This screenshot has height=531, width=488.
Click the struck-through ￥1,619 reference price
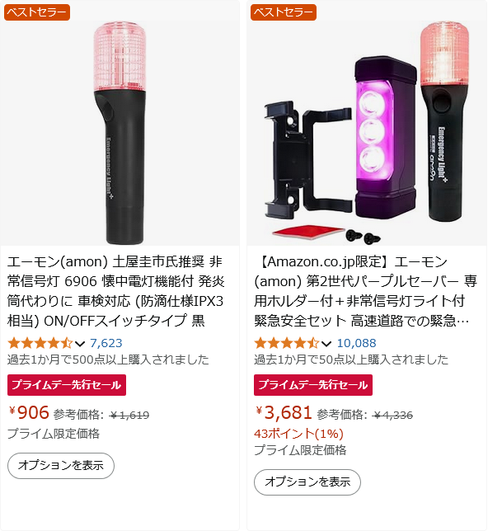click(x=129, y=415)
